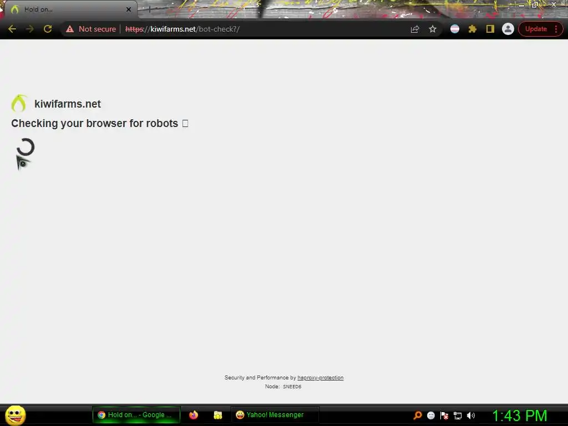Open the smiley face Start button
The image size is (568, 426).
tap(16, 415)
